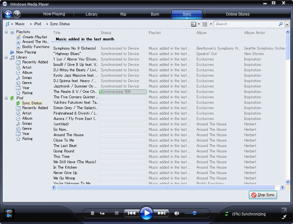Sort by the Album column header

201,33
